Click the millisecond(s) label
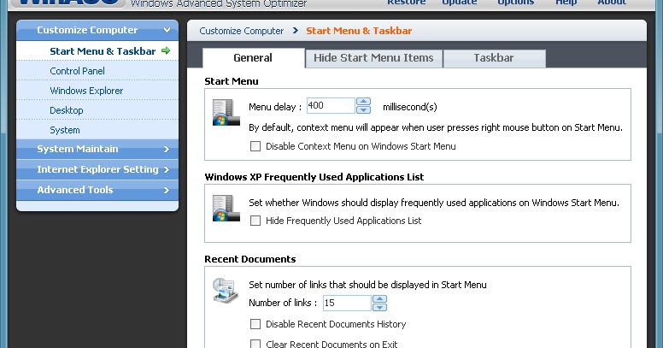 tap(410, 107)
